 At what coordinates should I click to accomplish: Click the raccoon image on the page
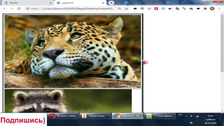68,101
